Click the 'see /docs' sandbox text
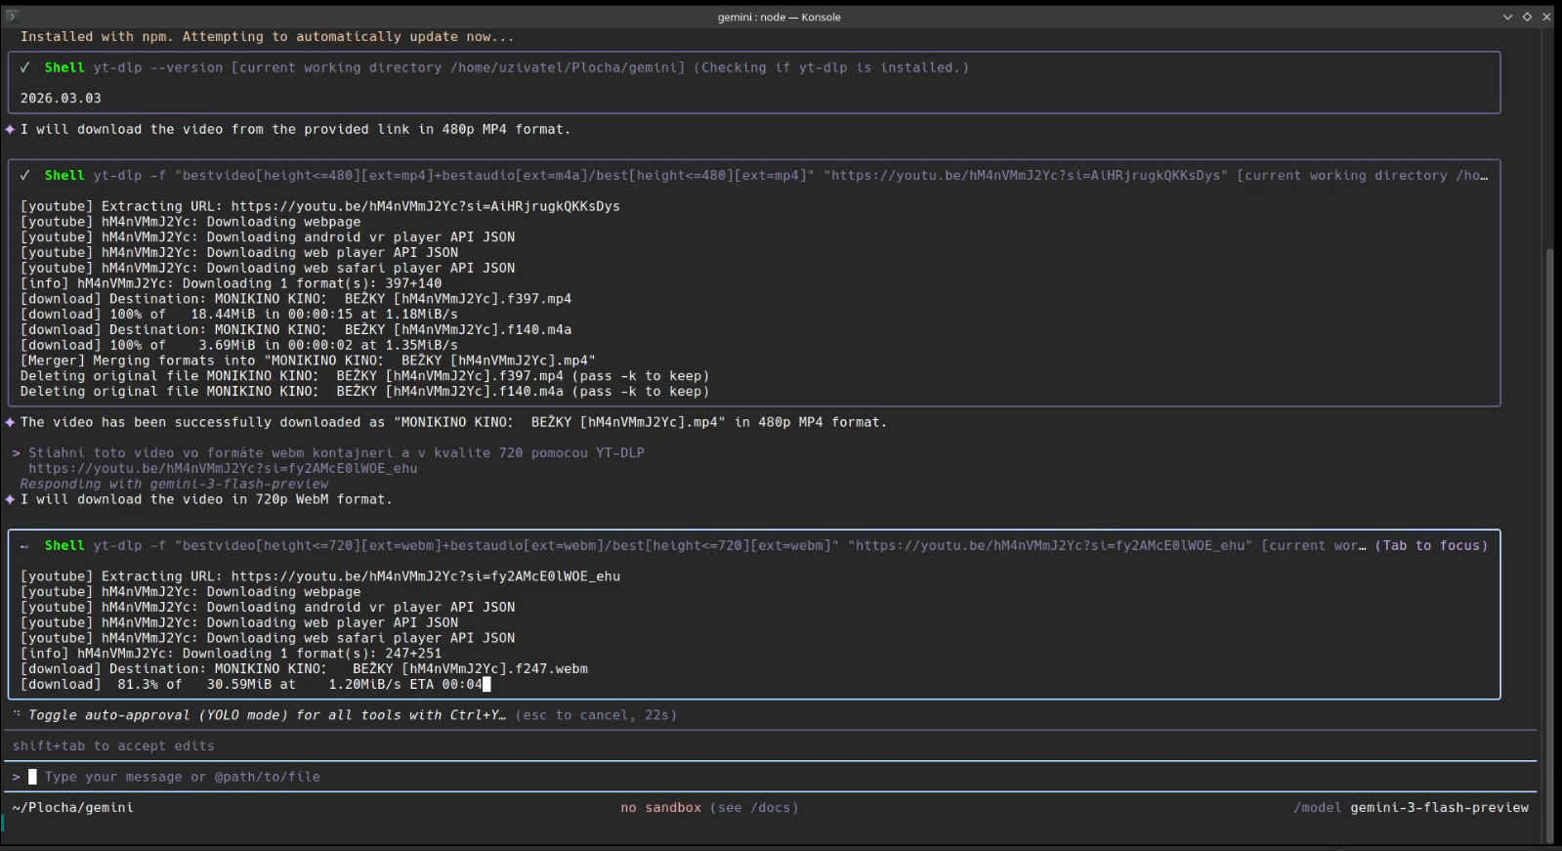1562x851 pixels. 754,808
